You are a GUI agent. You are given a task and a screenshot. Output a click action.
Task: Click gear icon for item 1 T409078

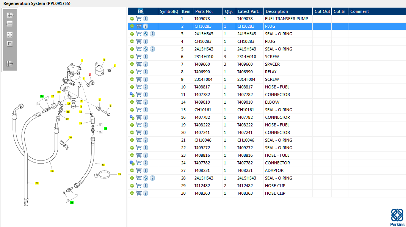(132, 19)
